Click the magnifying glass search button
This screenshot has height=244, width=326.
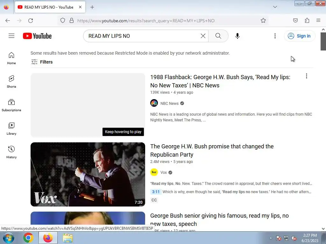tap(218, 36)
